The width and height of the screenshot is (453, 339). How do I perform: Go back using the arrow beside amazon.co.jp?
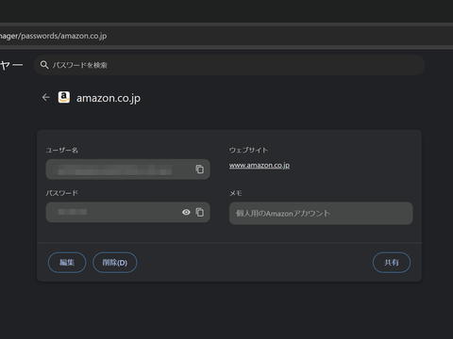[46, 98]
